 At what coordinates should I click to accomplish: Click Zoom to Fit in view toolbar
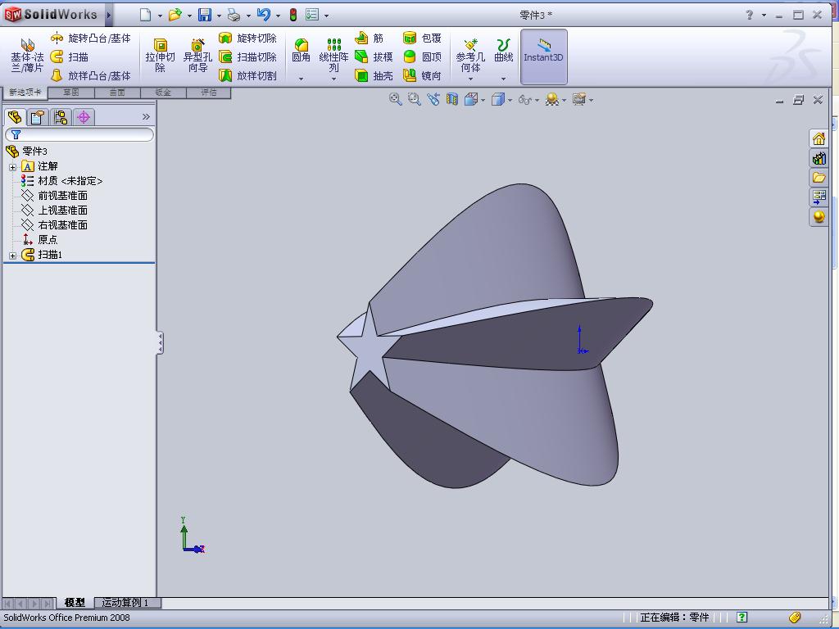[396, 99]
